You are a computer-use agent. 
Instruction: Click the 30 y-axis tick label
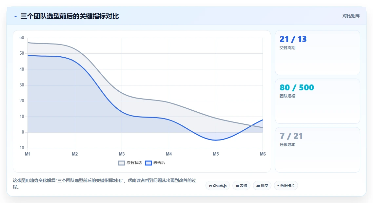22,85
